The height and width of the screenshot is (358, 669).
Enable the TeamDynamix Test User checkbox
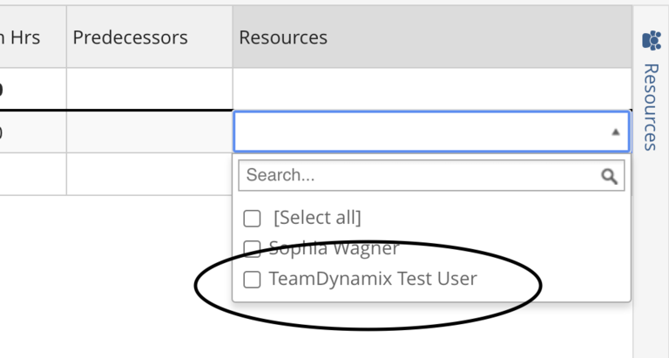[253, 280]
